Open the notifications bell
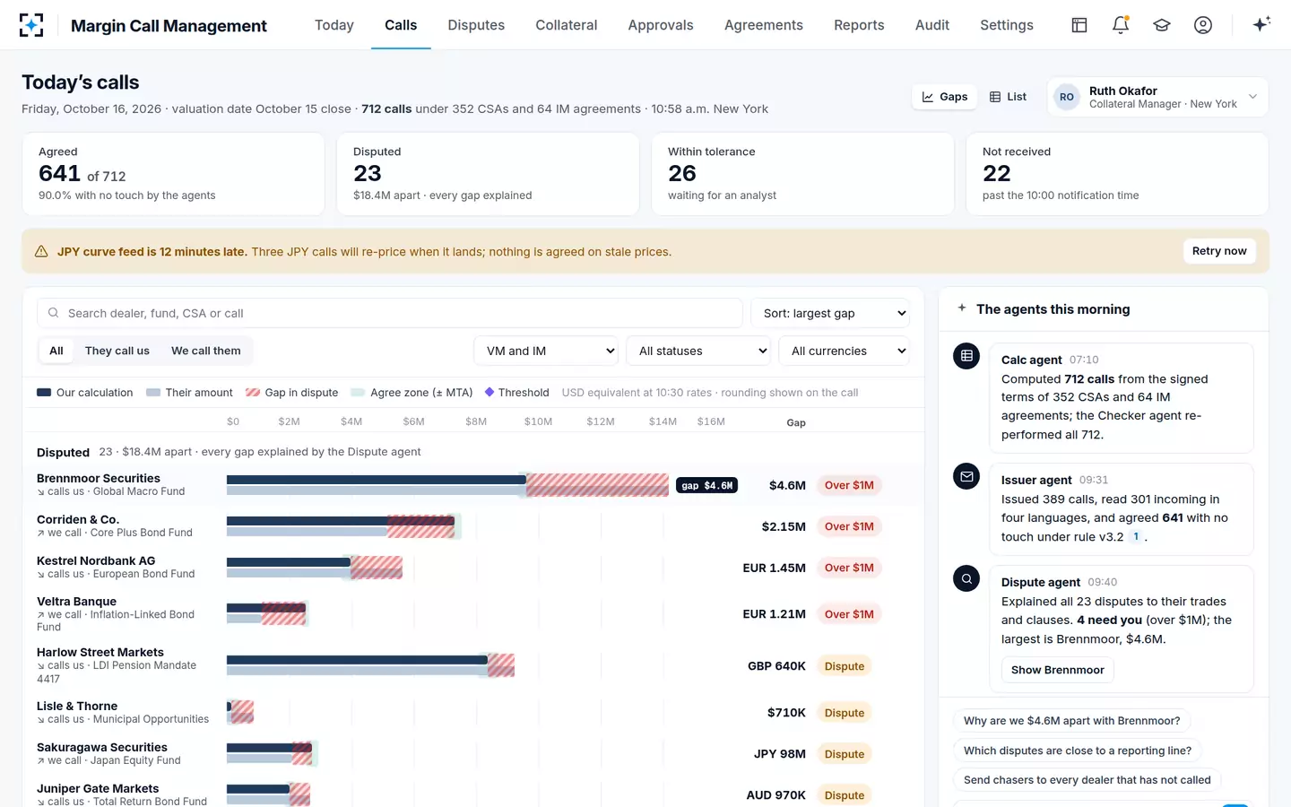 [x=1121, y=25]
